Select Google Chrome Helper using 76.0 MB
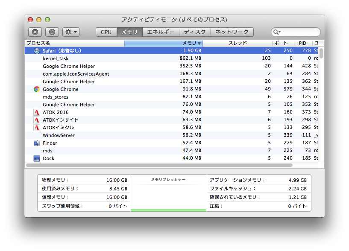 coord(171,105)
